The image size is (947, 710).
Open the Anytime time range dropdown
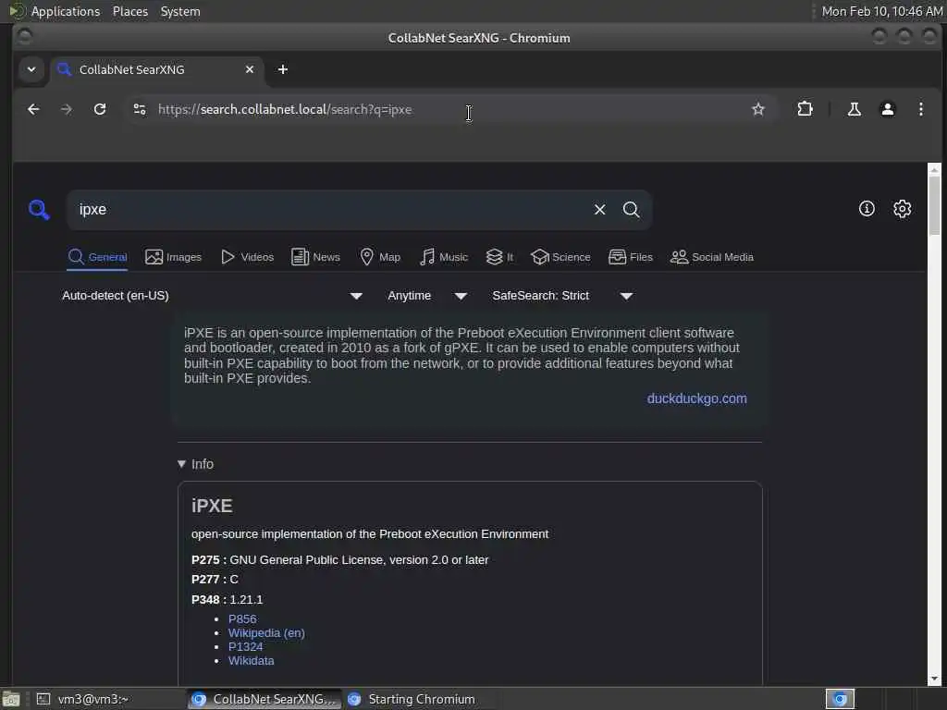click(427, 296)
